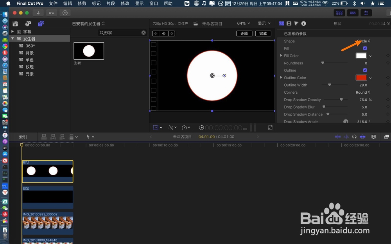Show the effects browser icon
Viewport: 391px width, 244px height.
pyautogui.click(x=387, y=137)
